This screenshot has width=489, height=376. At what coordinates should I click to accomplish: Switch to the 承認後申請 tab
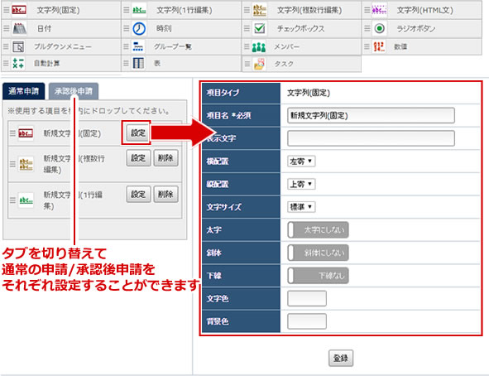click(74, 91)
